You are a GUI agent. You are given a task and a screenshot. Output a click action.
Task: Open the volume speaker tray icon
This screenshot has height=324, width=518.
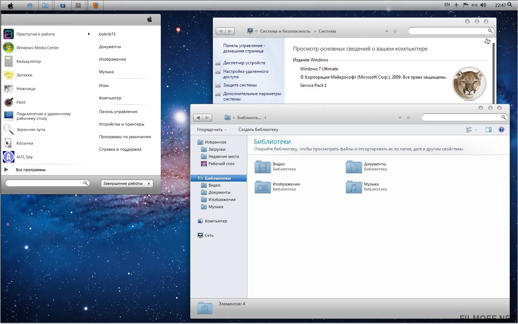[x=483, y=5]
